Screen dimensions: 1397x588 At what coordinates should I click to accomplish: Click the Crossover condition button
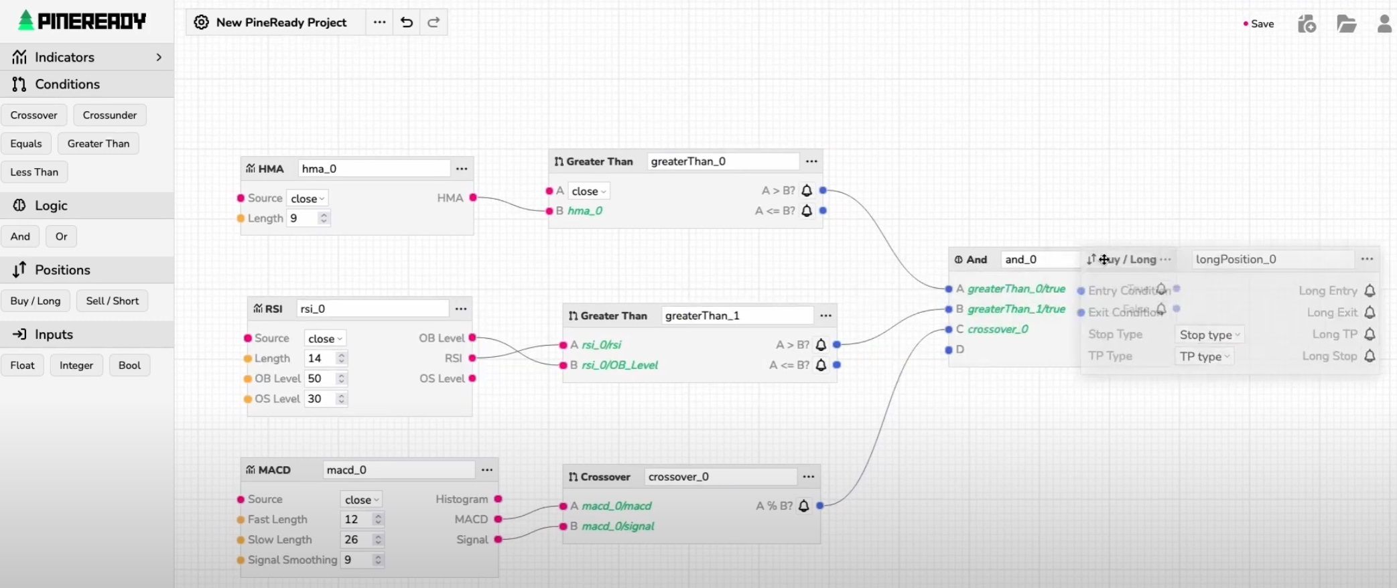pyautogui.click(x=34, y=115)
